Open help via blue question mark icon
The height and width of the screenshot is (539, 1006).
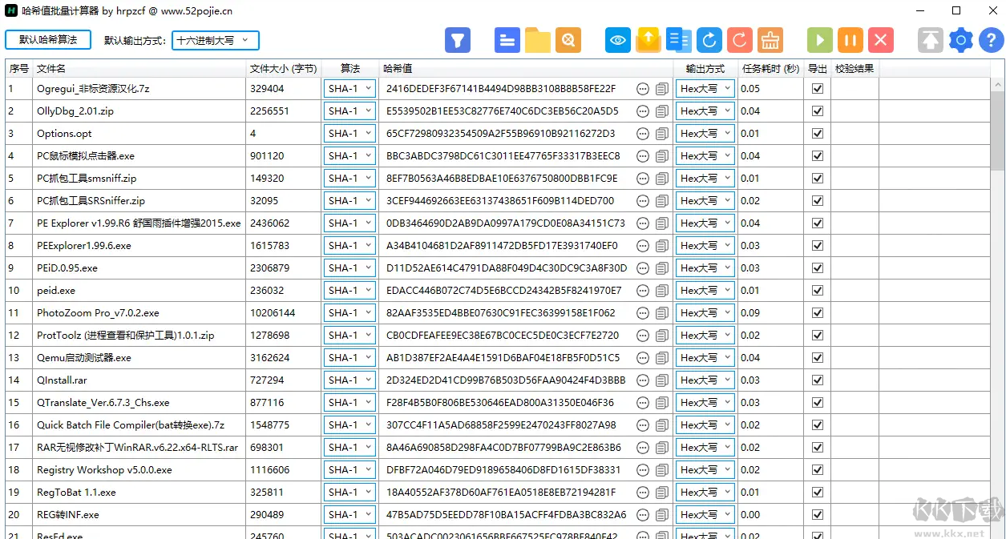click(991, 40)
